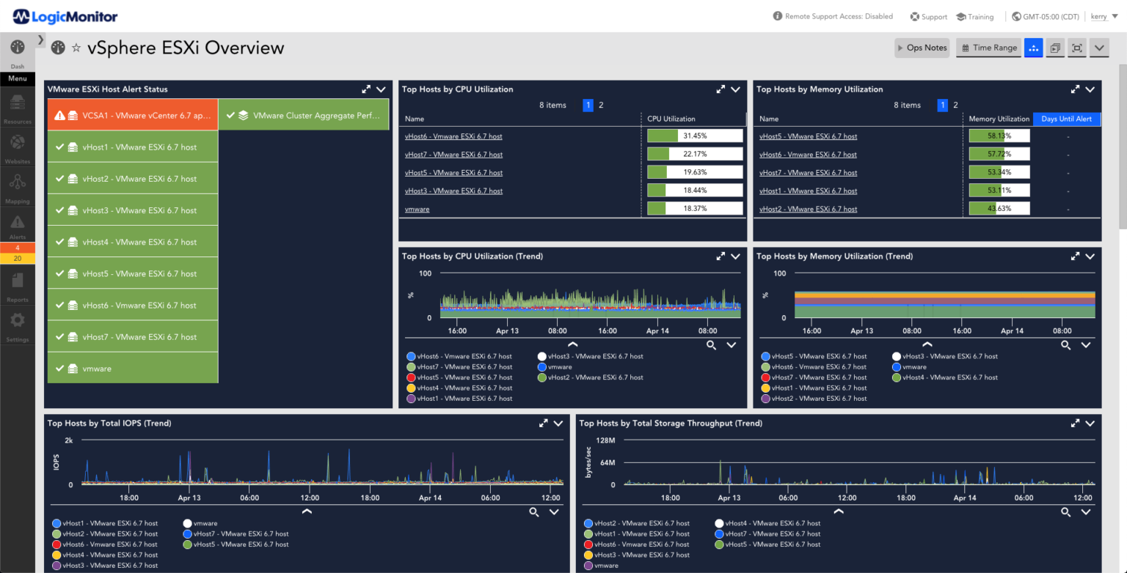Image resolution: width=1127 pixels, height=573 pixels.
Task: Open Ops Notes
Action: click(922, 47)
